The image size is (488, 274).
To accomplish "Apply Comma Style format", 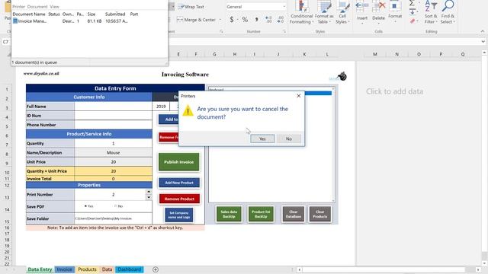I will [256, 20].
